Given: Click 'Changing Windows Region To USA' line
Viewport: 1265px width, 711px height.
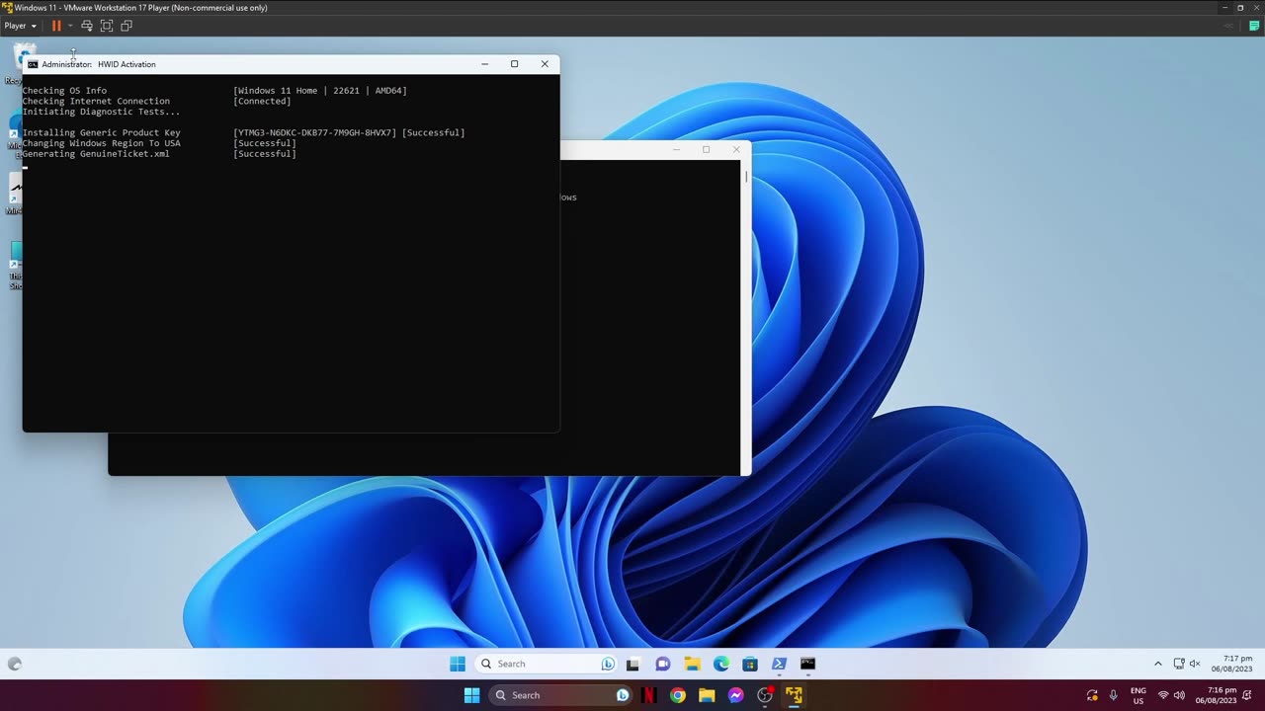Looking at the screenshot, I should [102, 143].
